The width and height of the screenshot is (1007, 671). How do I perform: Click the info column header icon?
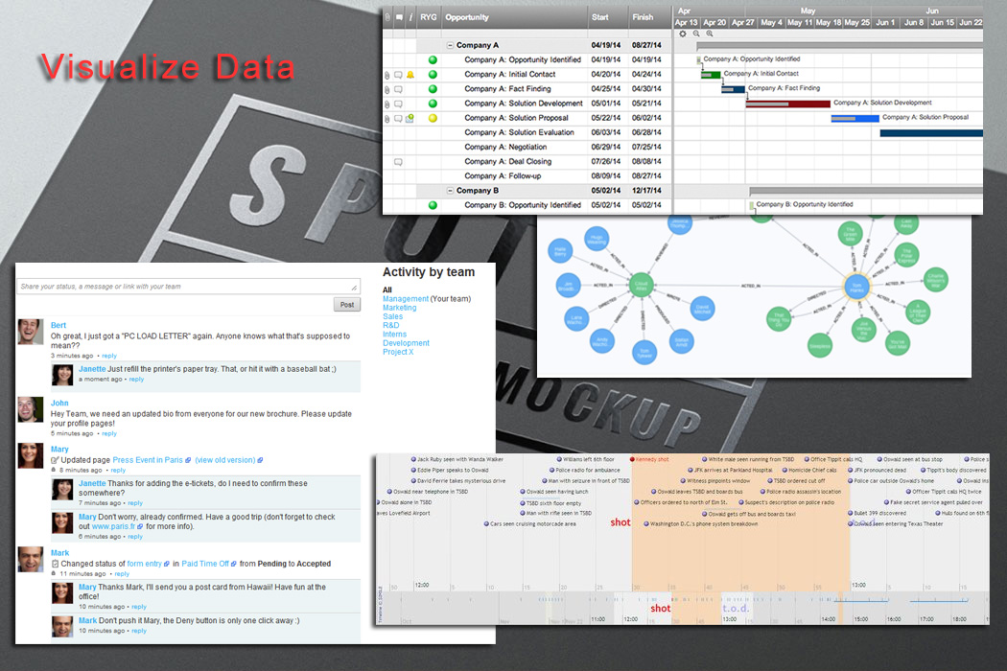411,17
